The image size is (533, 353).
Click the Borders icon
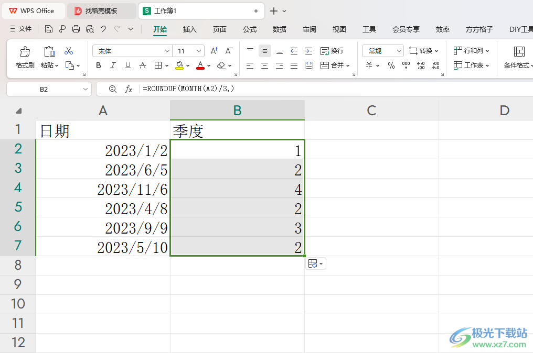(158, 65)
